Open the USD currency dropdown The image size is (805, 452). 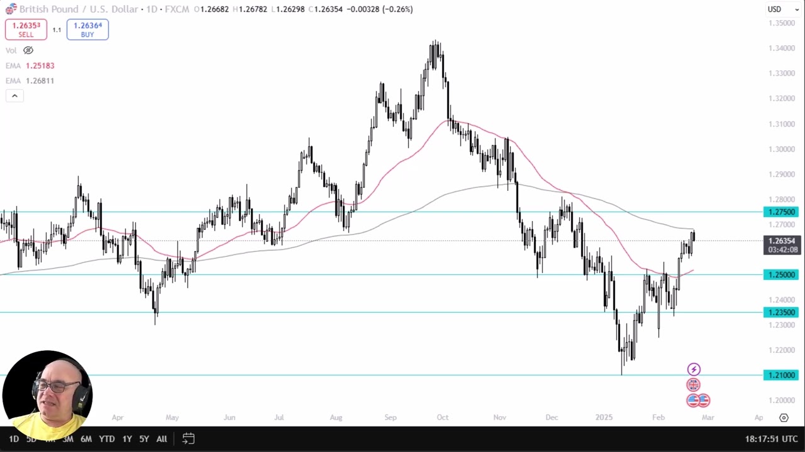pos(782,9)
